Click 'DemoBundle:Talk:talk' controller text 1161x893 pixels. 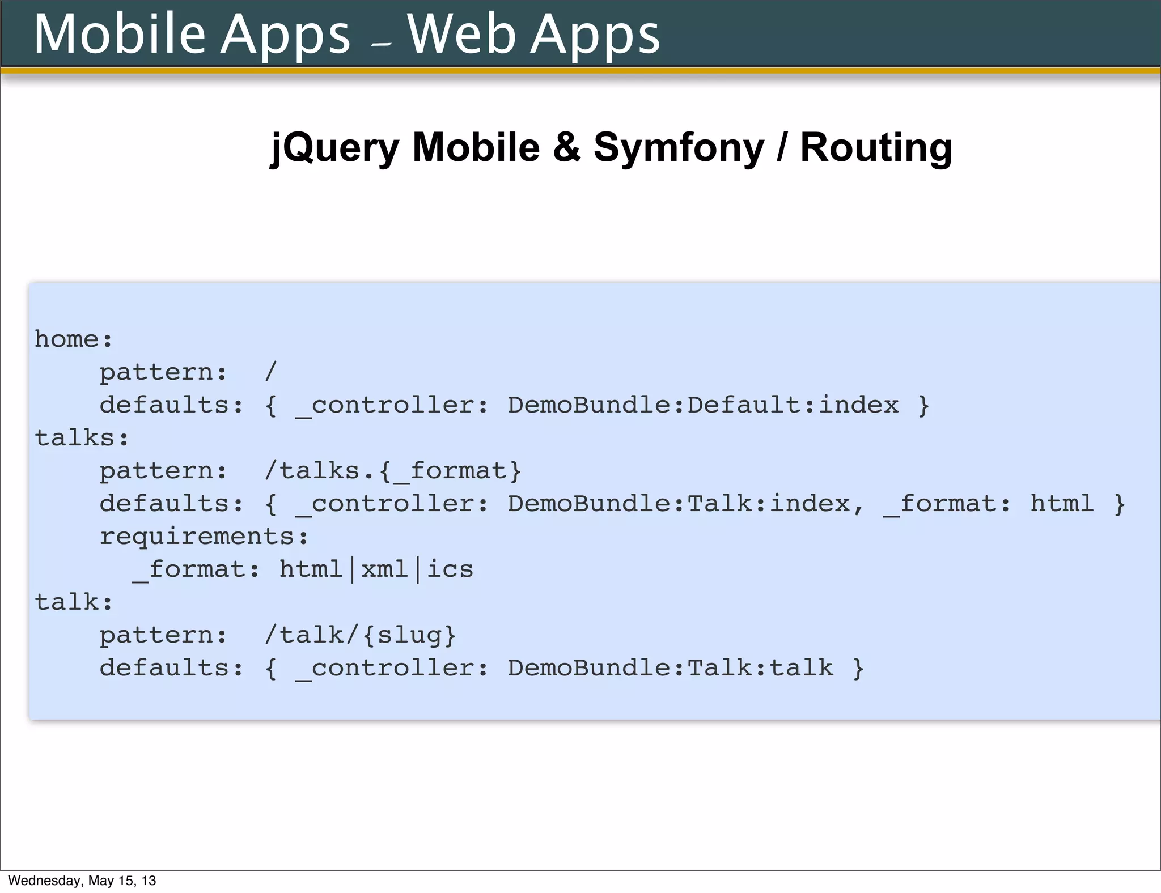tap(670, 668)
